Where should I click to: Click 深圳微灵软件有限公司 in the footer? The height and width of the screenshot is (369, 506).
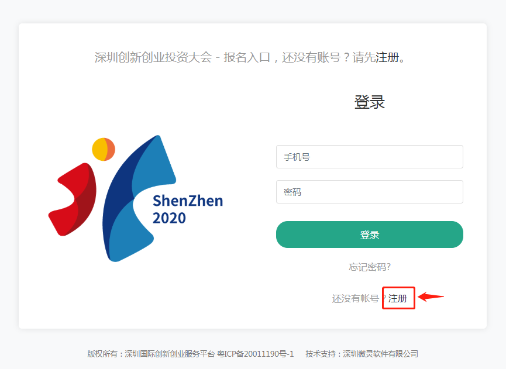(380, 354)
